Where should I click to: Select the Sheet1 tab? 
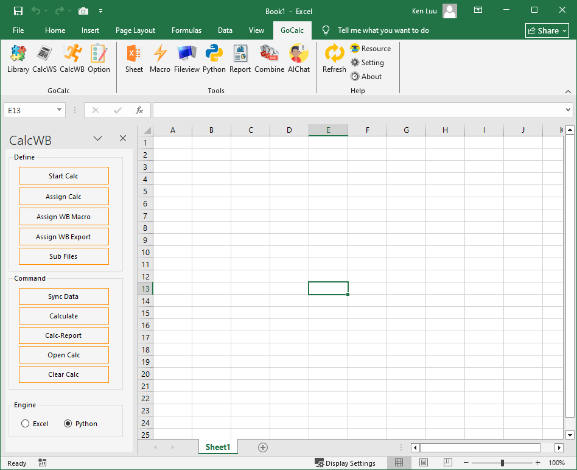pyautogui.click(x=218, y=447)
